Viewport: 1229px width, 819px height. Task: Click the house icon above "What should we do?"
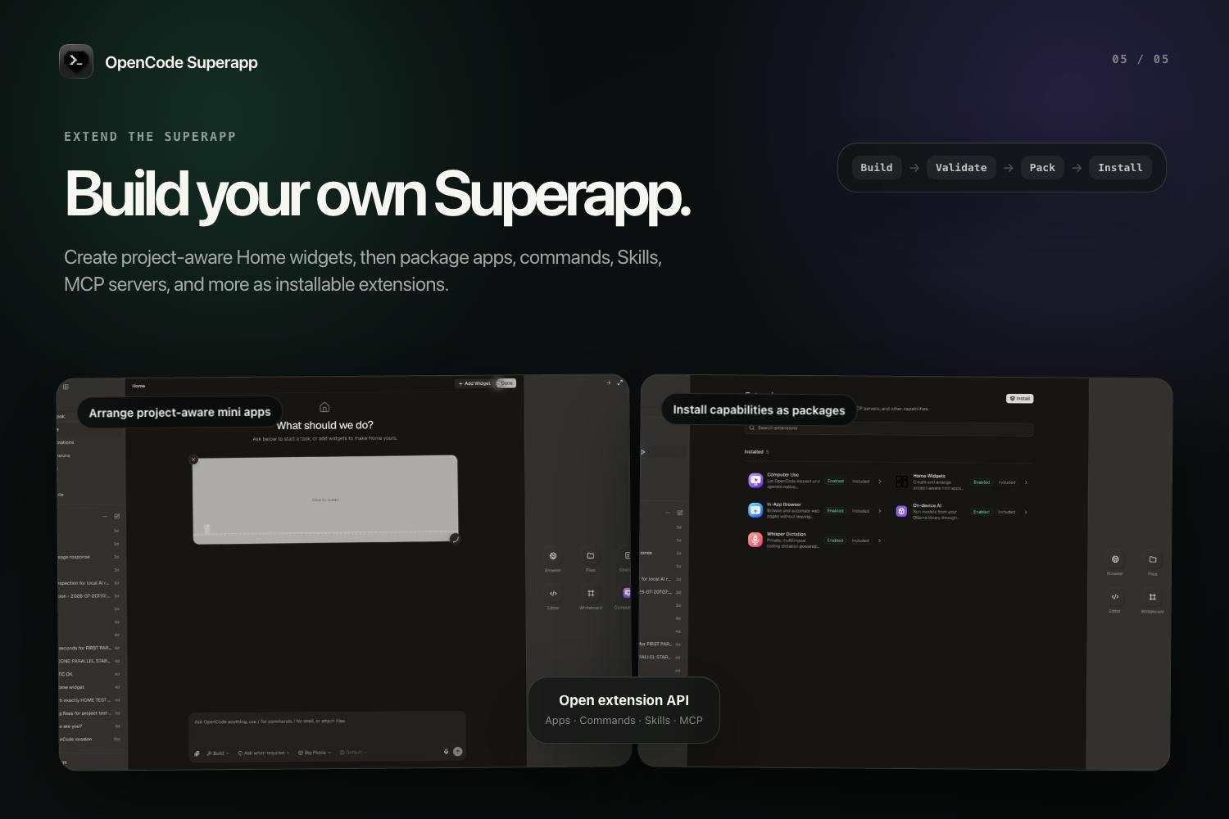coord(324,407)
